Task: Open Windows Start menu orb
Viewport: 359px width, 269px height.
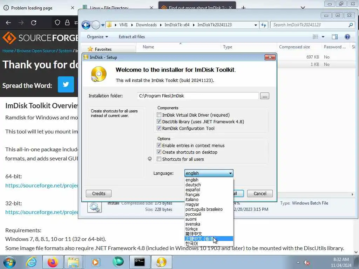Action: (9, 262)
